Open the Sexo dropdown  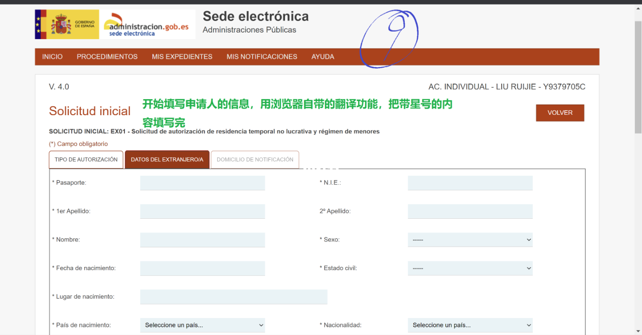click(x=470, y=240)
